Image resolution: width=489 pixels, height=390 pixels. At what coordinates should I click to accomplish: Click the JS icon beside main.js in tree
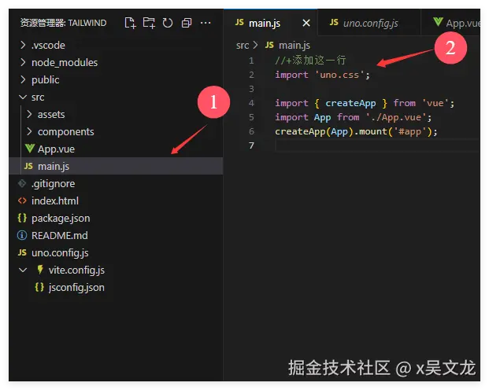tap(28, 166)
